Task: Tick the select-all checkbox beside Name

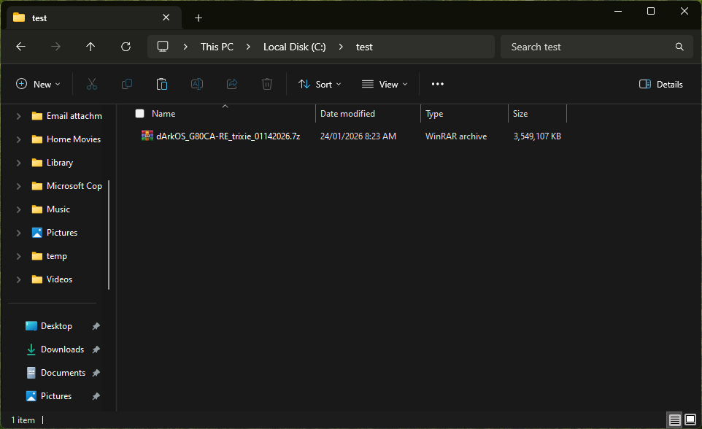Action: coord(139,114)
